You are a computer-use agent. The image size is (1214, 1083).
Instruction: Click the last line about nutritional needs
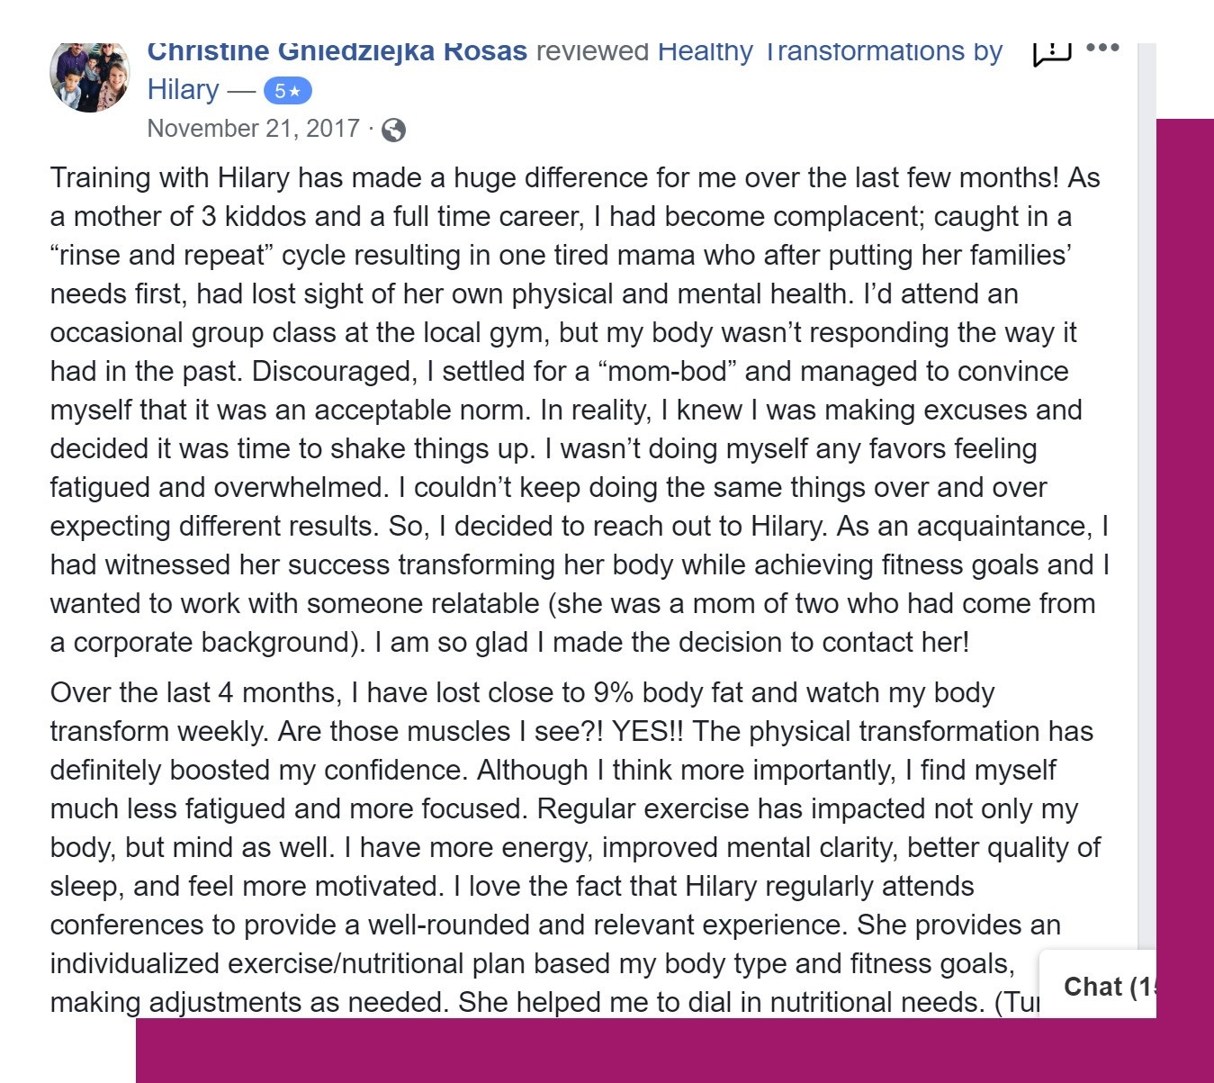coord(544,1002)
